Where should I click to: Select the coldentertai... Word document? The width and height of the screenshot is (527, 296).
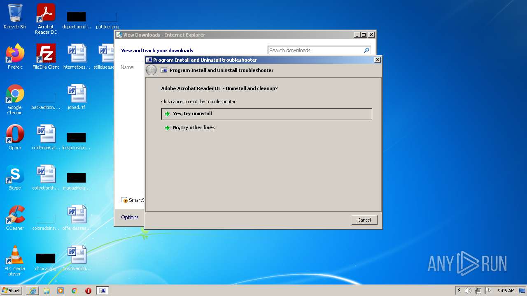point(46,137)
